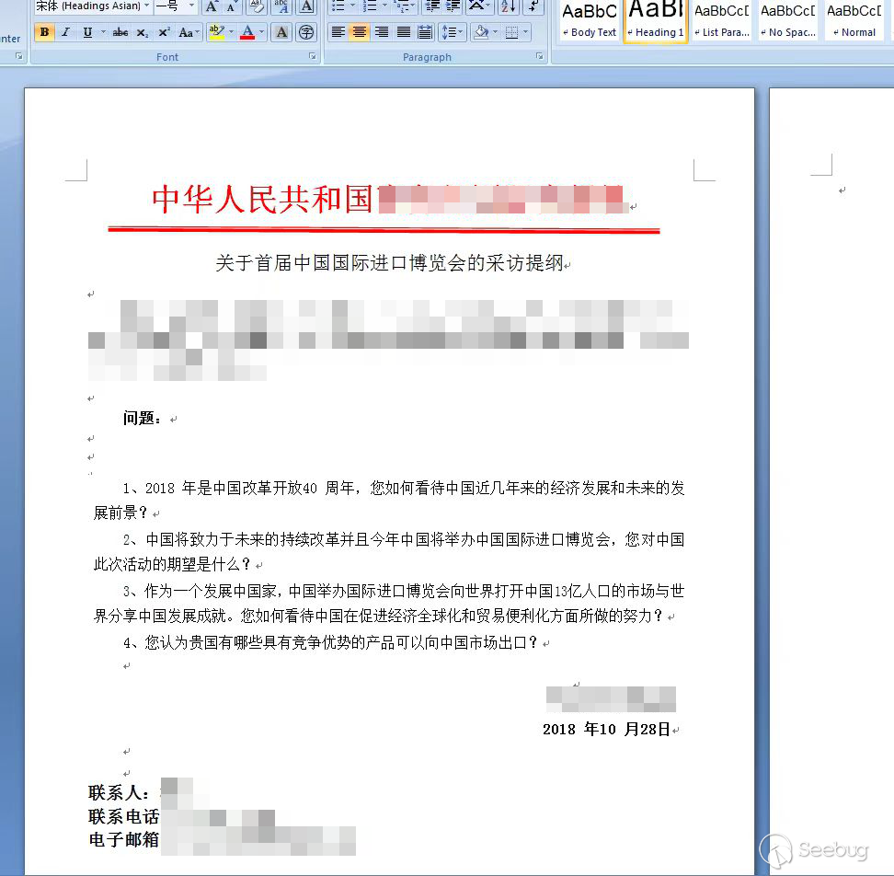Click question 4 starting 您认为贵国
This screenshot has height=876, width=894.
pyautogui.click(x=330, y=643)
